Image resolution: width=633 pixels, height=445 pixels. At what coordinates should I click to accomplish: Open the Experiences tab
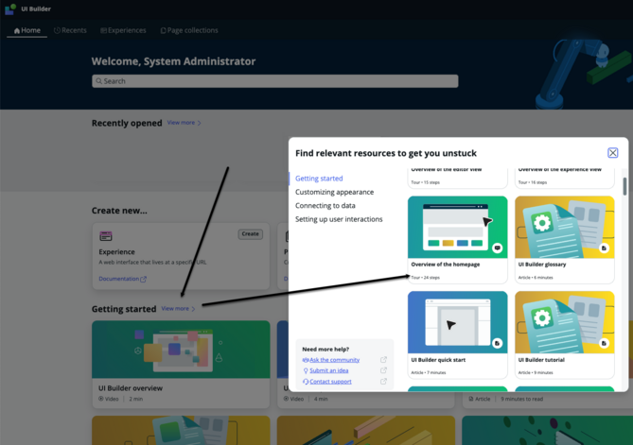coord(123,30)
